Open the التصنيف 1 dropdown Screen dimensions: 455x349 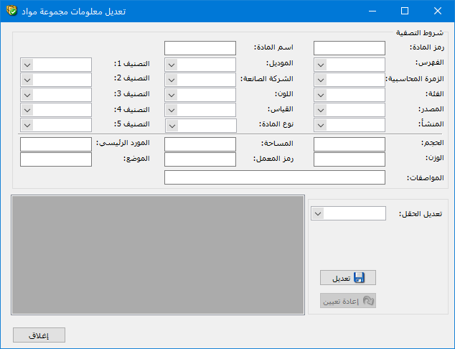point(27,65)
